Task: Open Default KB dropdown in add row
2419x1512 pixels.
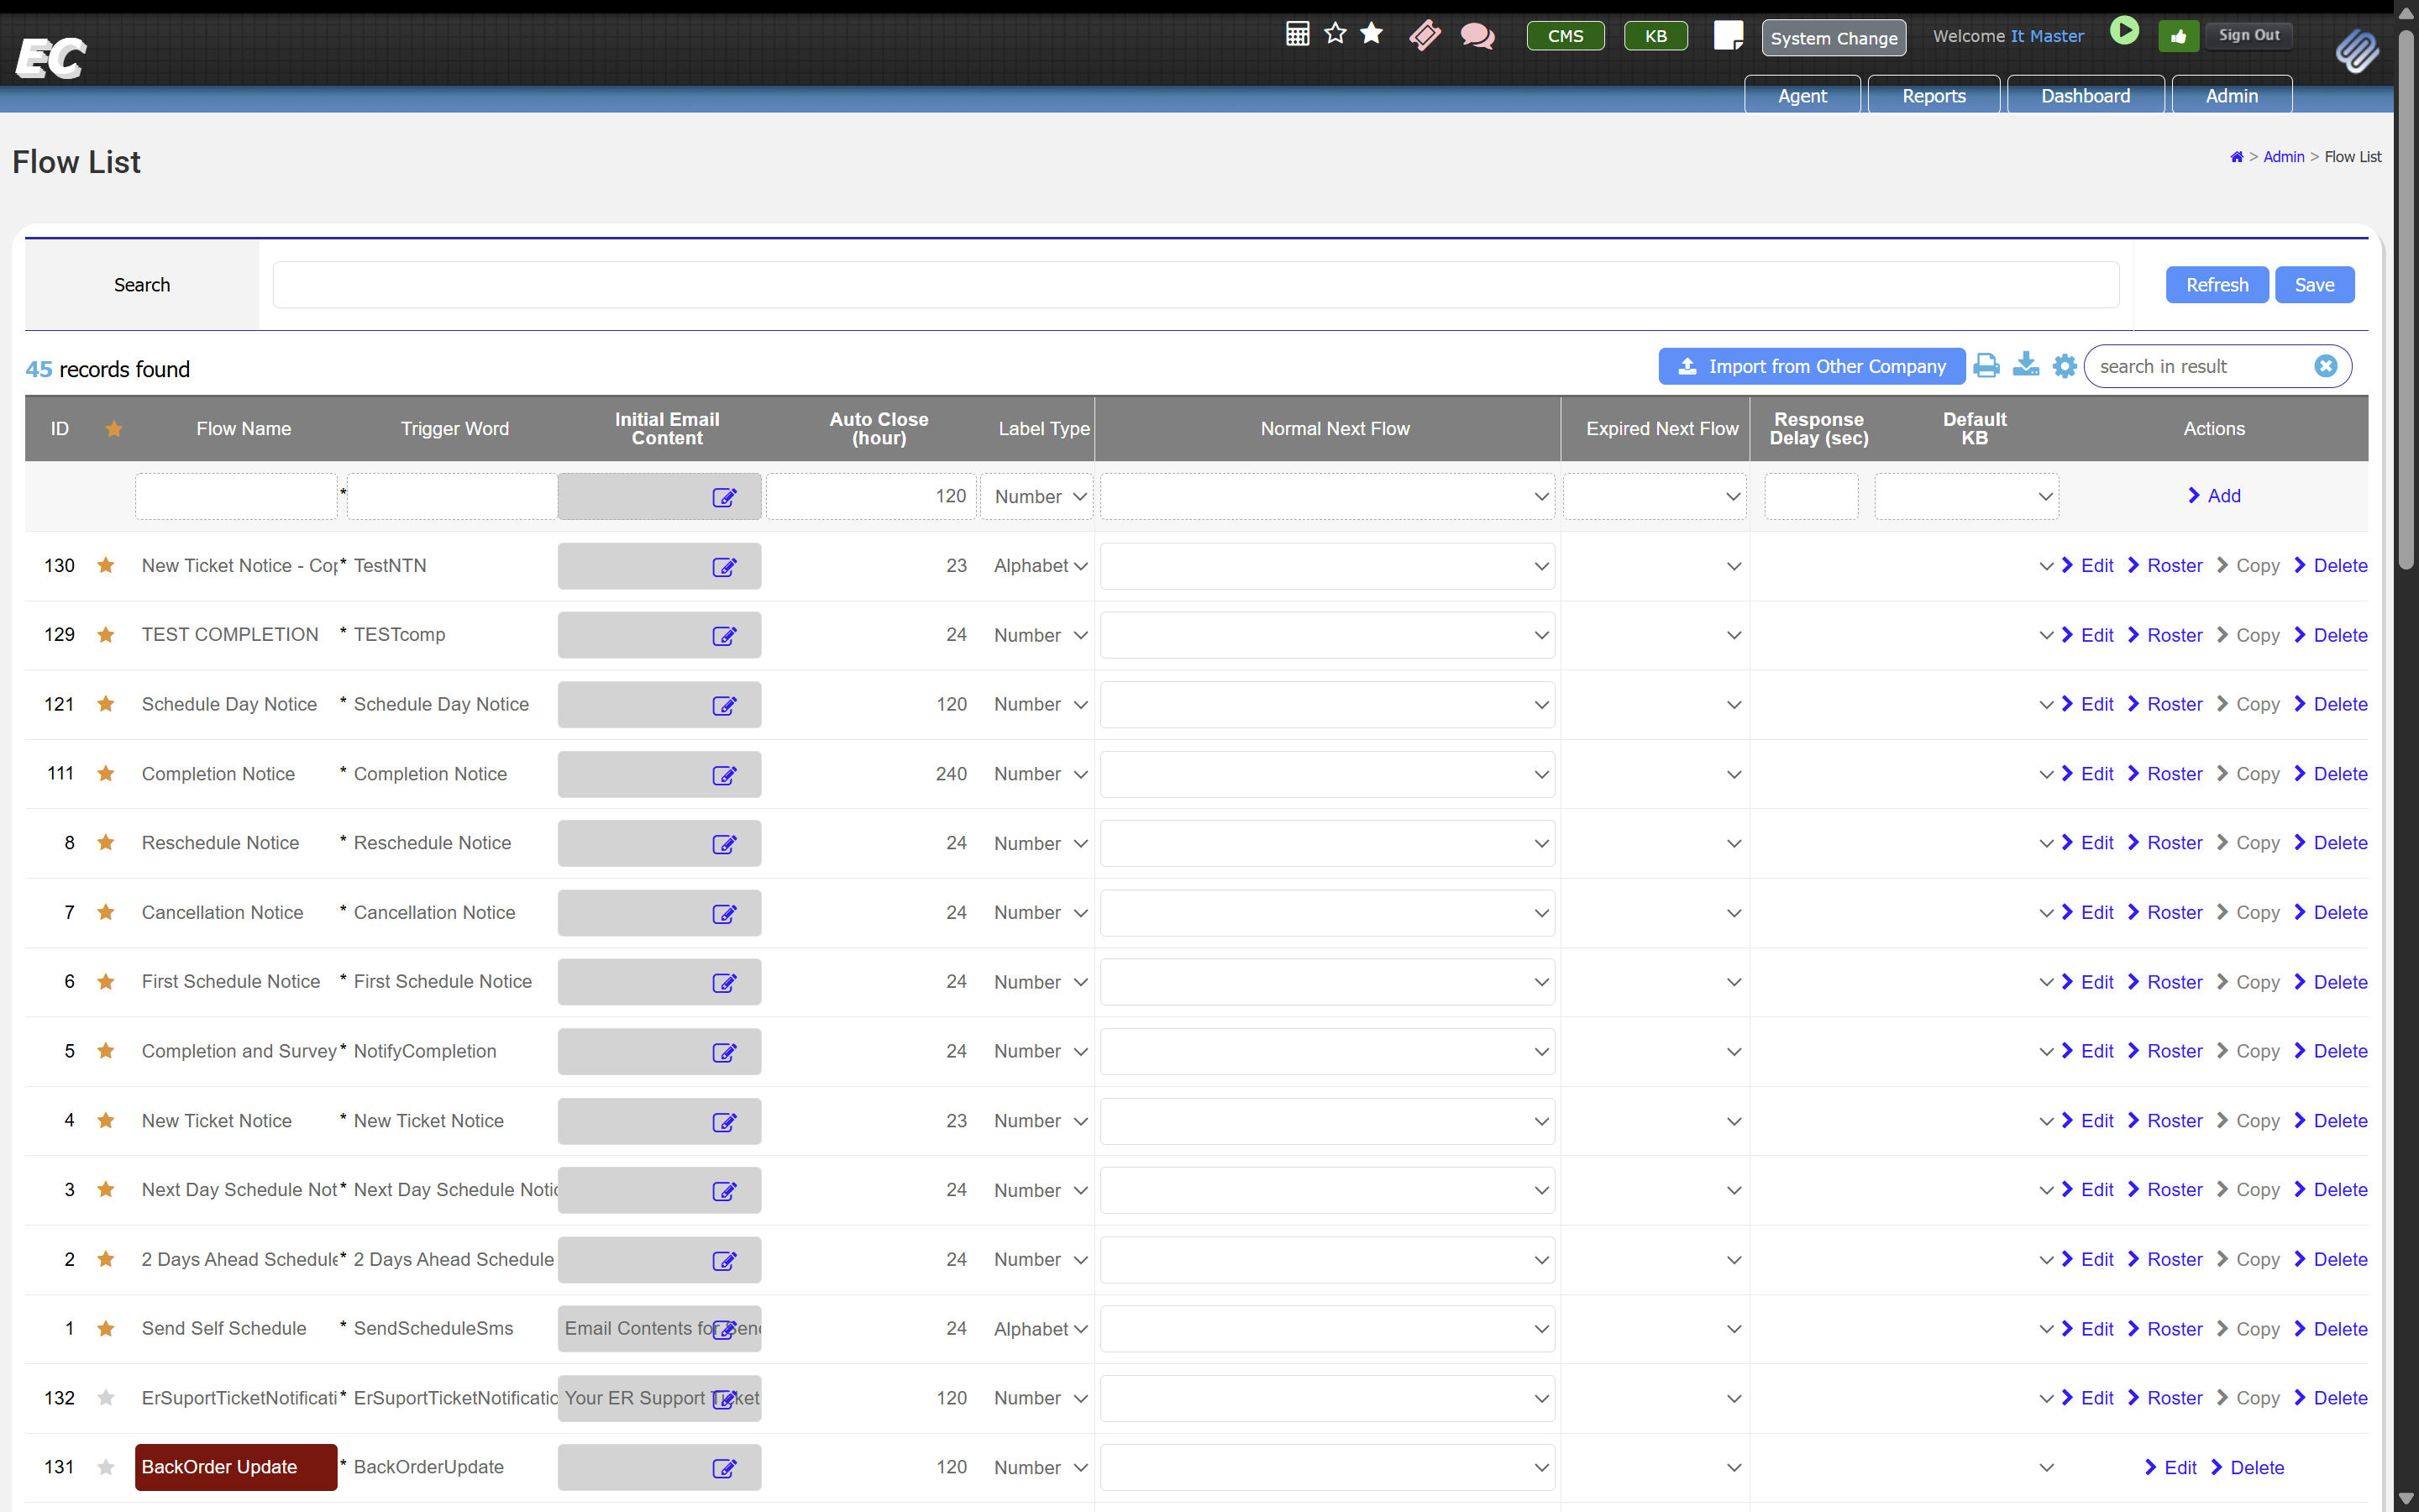Action: 1966,497
